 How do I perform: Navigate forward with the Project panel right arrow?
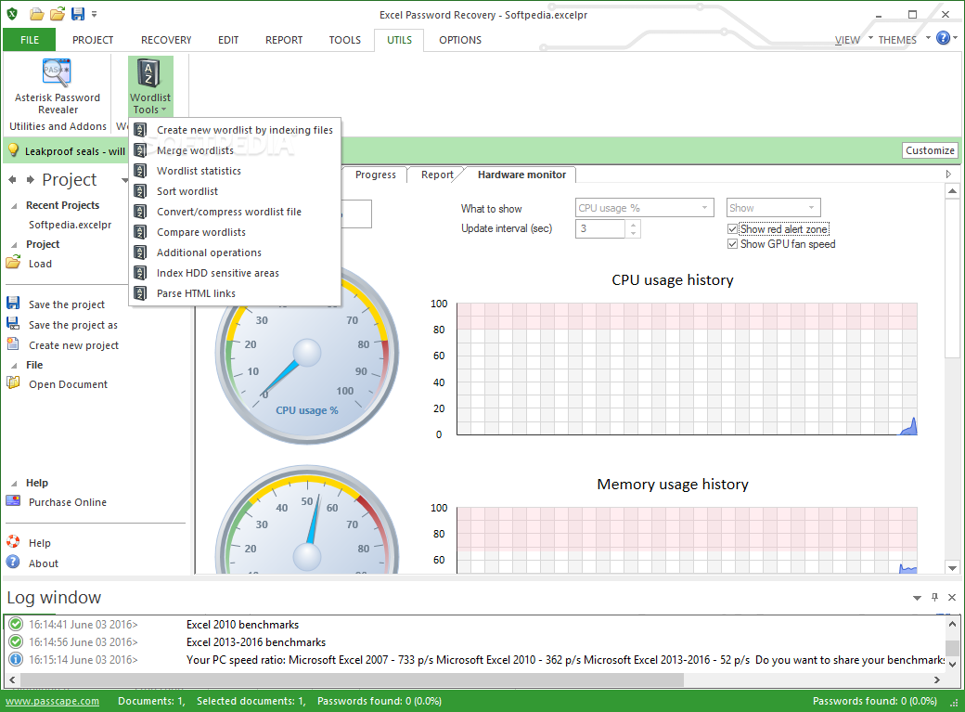(x=30, y=180)
